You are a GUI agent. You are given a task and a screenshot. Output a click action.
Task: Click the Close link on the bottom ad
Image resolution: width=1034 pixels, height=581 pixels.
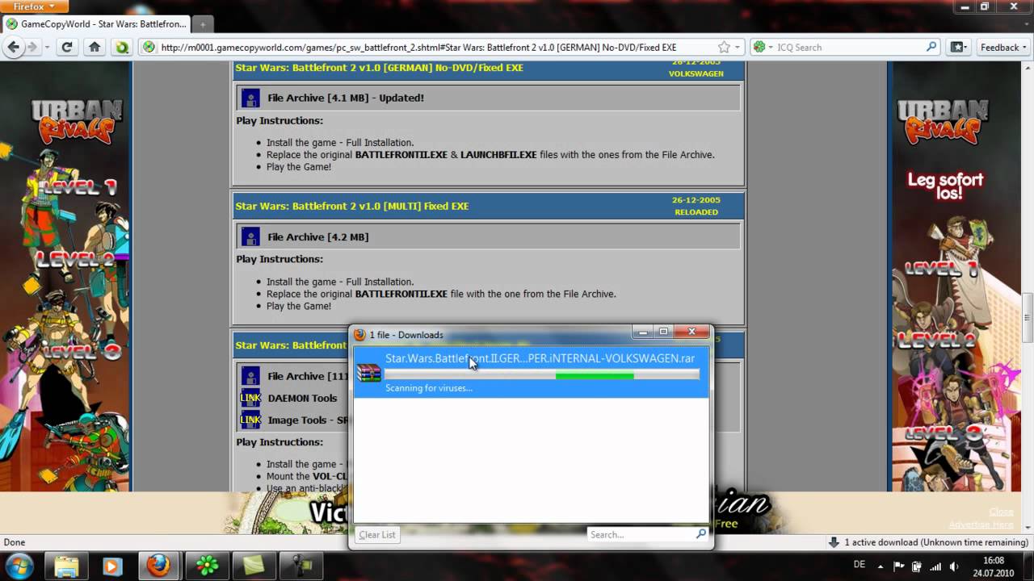1001,512
